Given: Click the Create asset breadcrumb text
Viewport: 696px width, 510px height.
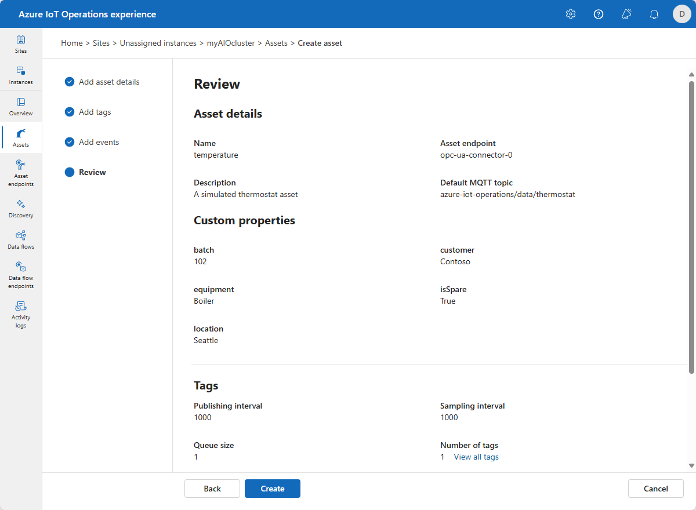Looking at the screenshot, I should coord(320,43).
